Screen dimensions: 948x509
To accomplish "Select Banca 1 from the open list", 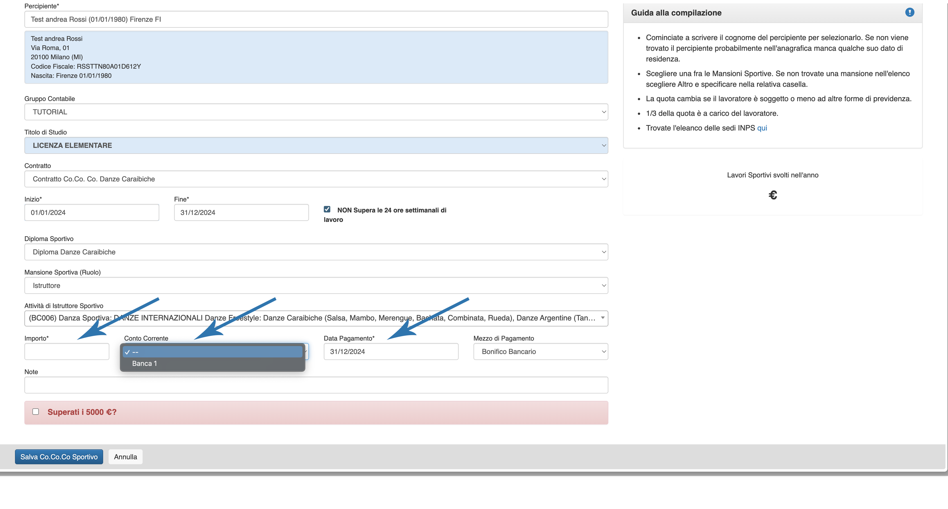I will (x=145, y=364).
